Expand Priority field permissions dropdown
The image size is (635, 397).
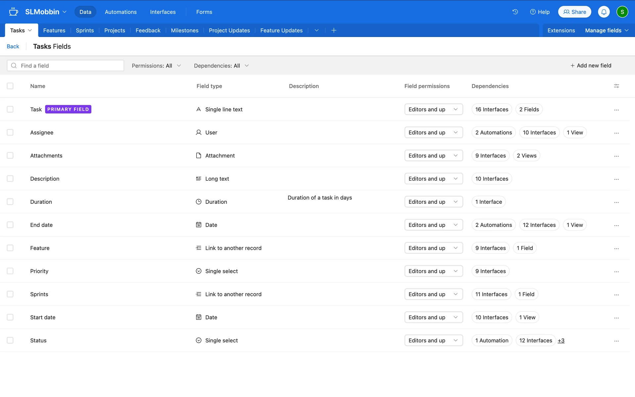(x=433, y=271)
